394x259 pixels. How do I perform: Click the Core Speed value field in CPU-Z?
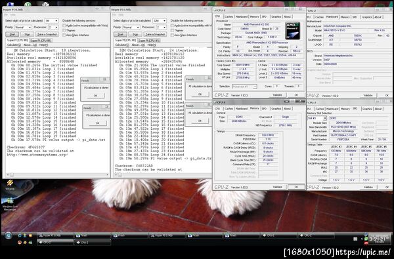click(242, 65)
